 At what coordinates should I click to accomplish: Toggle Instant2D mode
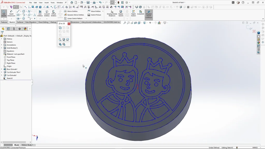[141, 12]
